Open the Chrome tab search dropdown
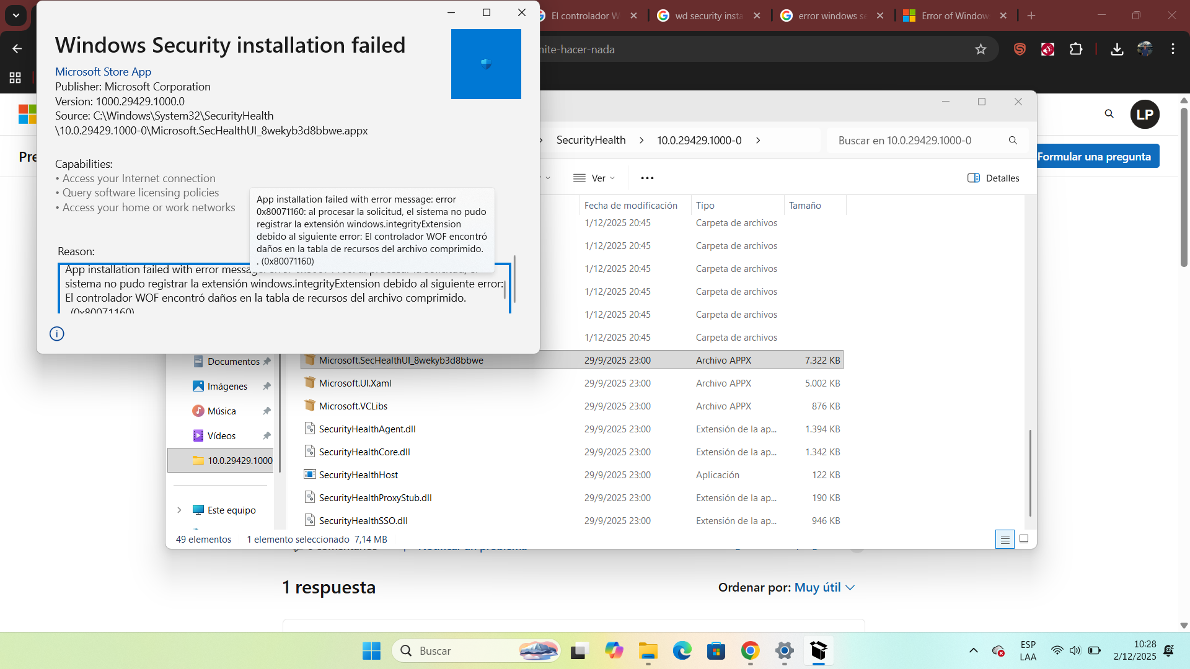 [16, 15]
